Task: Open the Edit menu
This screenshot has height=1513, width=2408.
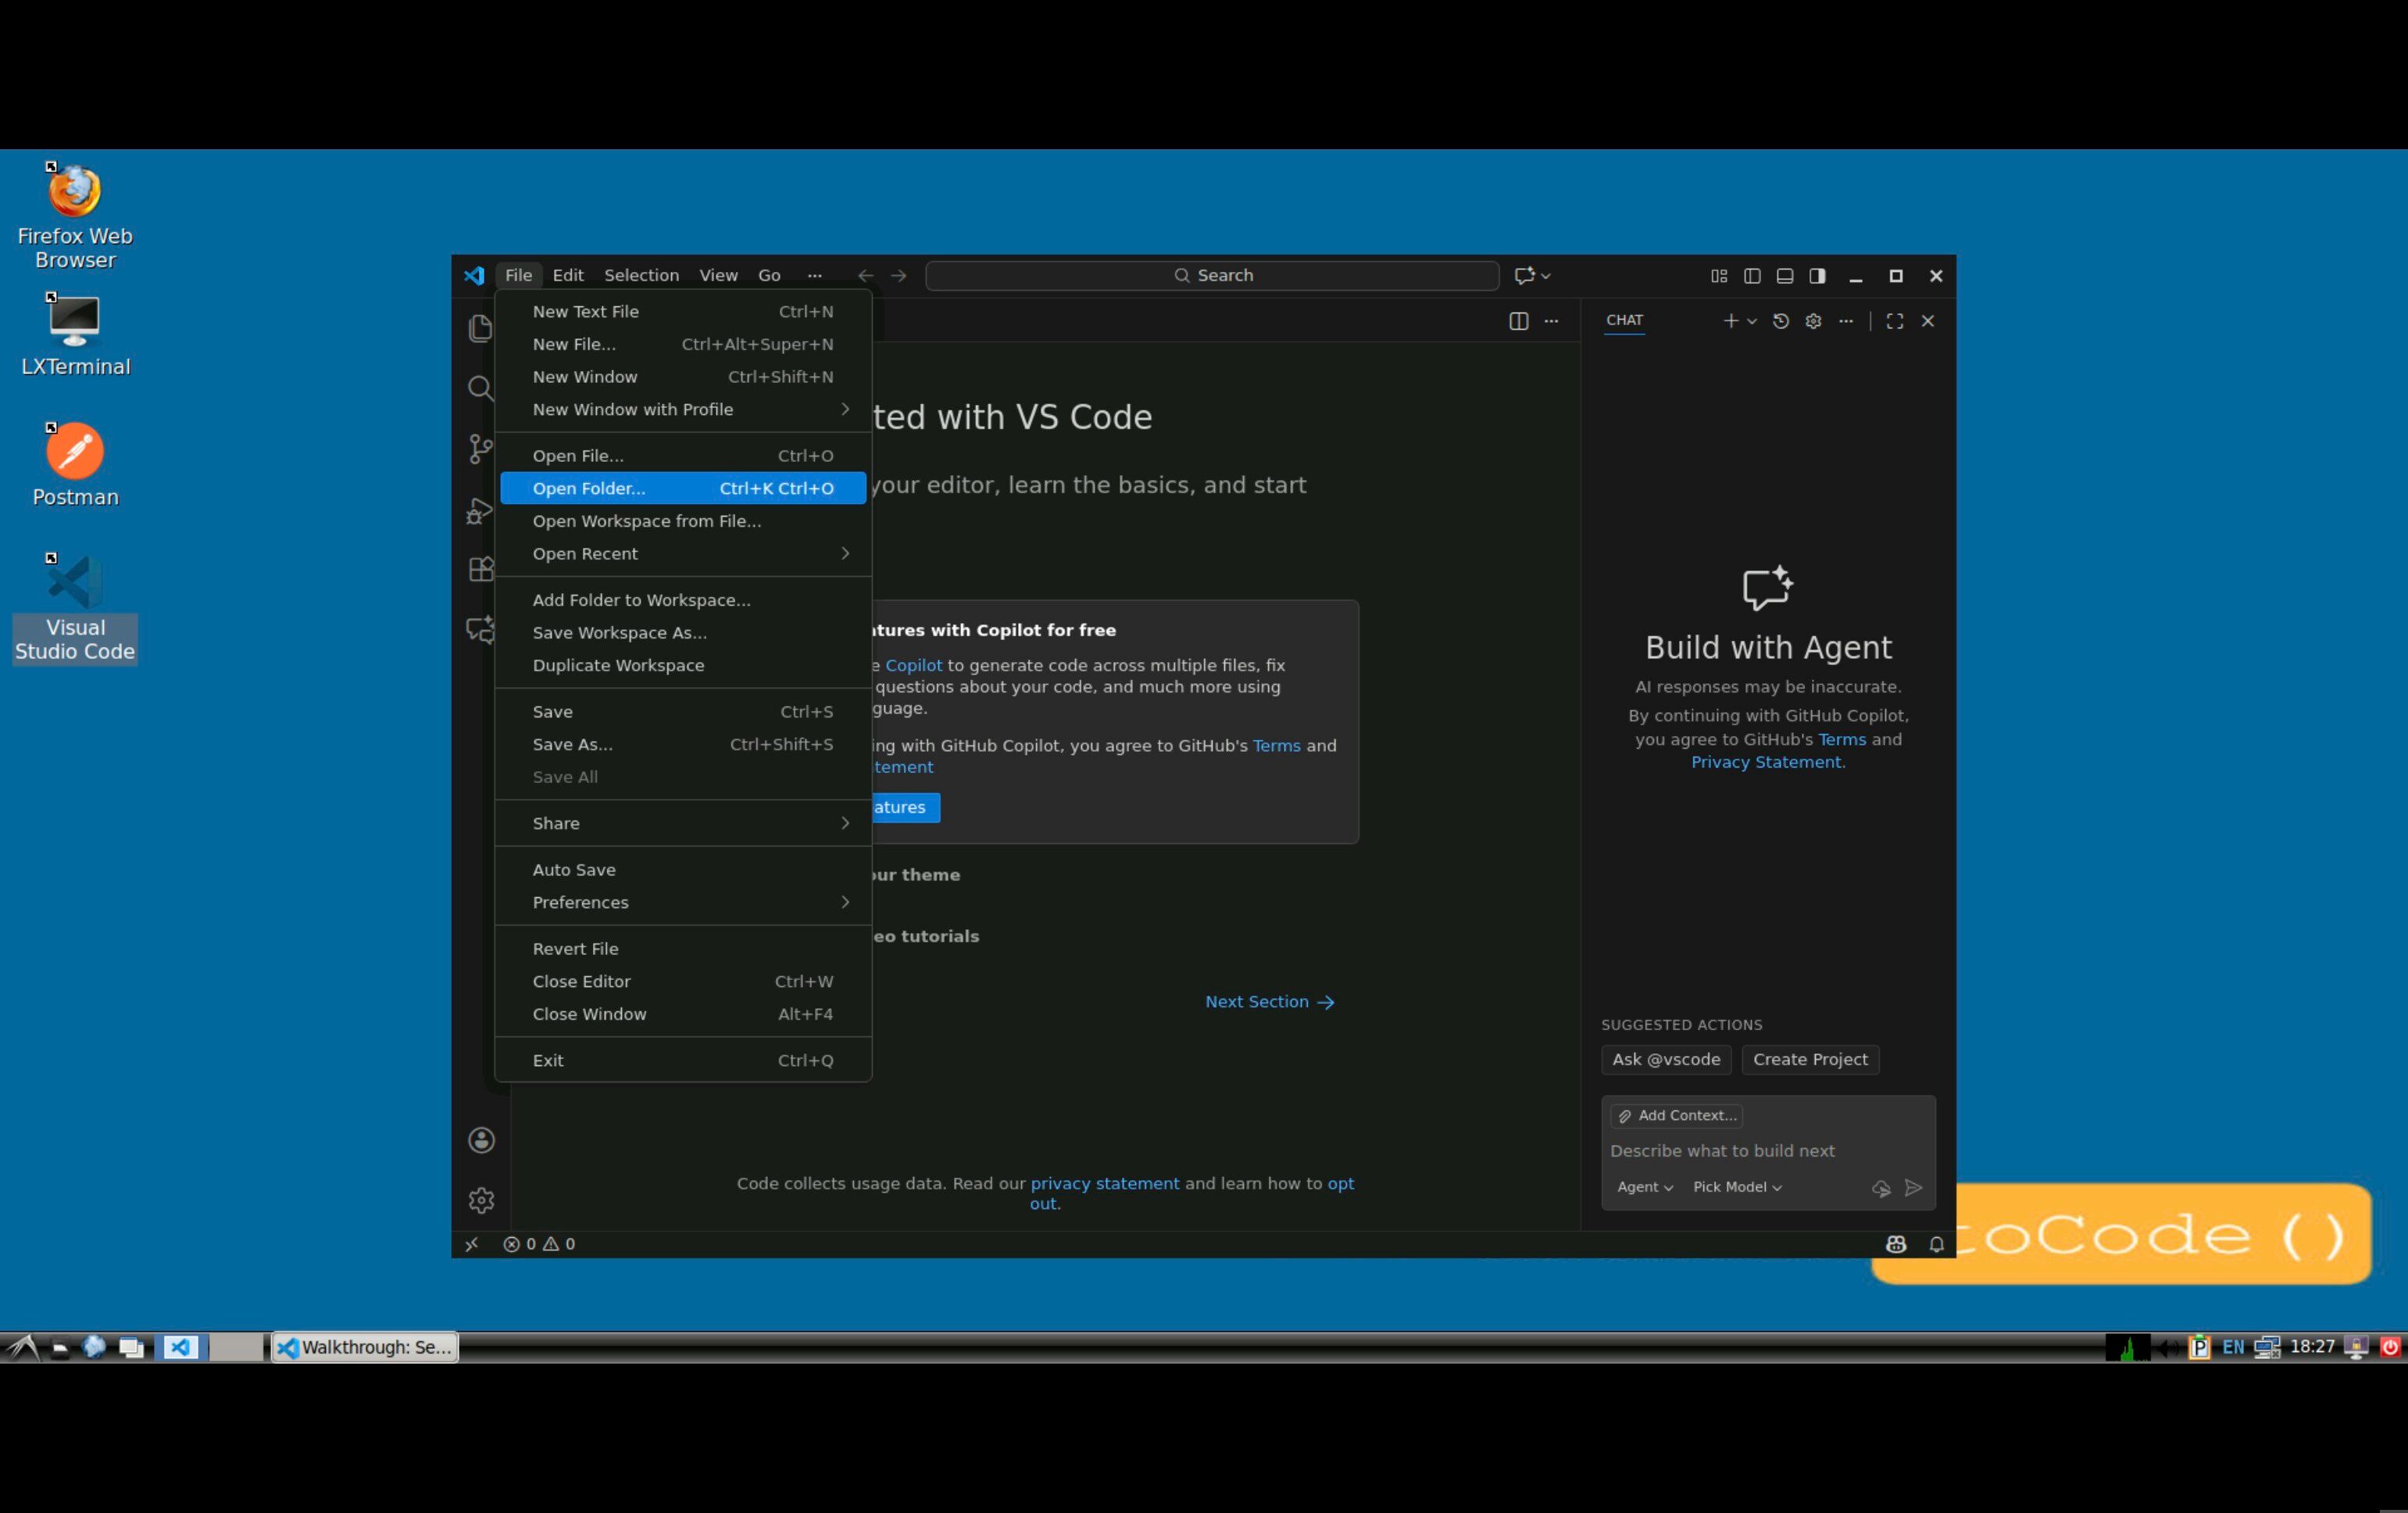Action: click(x=567, y=275)
